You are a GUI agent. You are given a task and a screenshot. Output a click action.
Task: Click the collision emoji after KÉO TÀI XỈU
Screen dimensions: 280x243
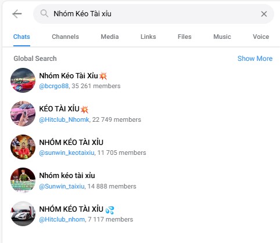(x=84, y=110)
